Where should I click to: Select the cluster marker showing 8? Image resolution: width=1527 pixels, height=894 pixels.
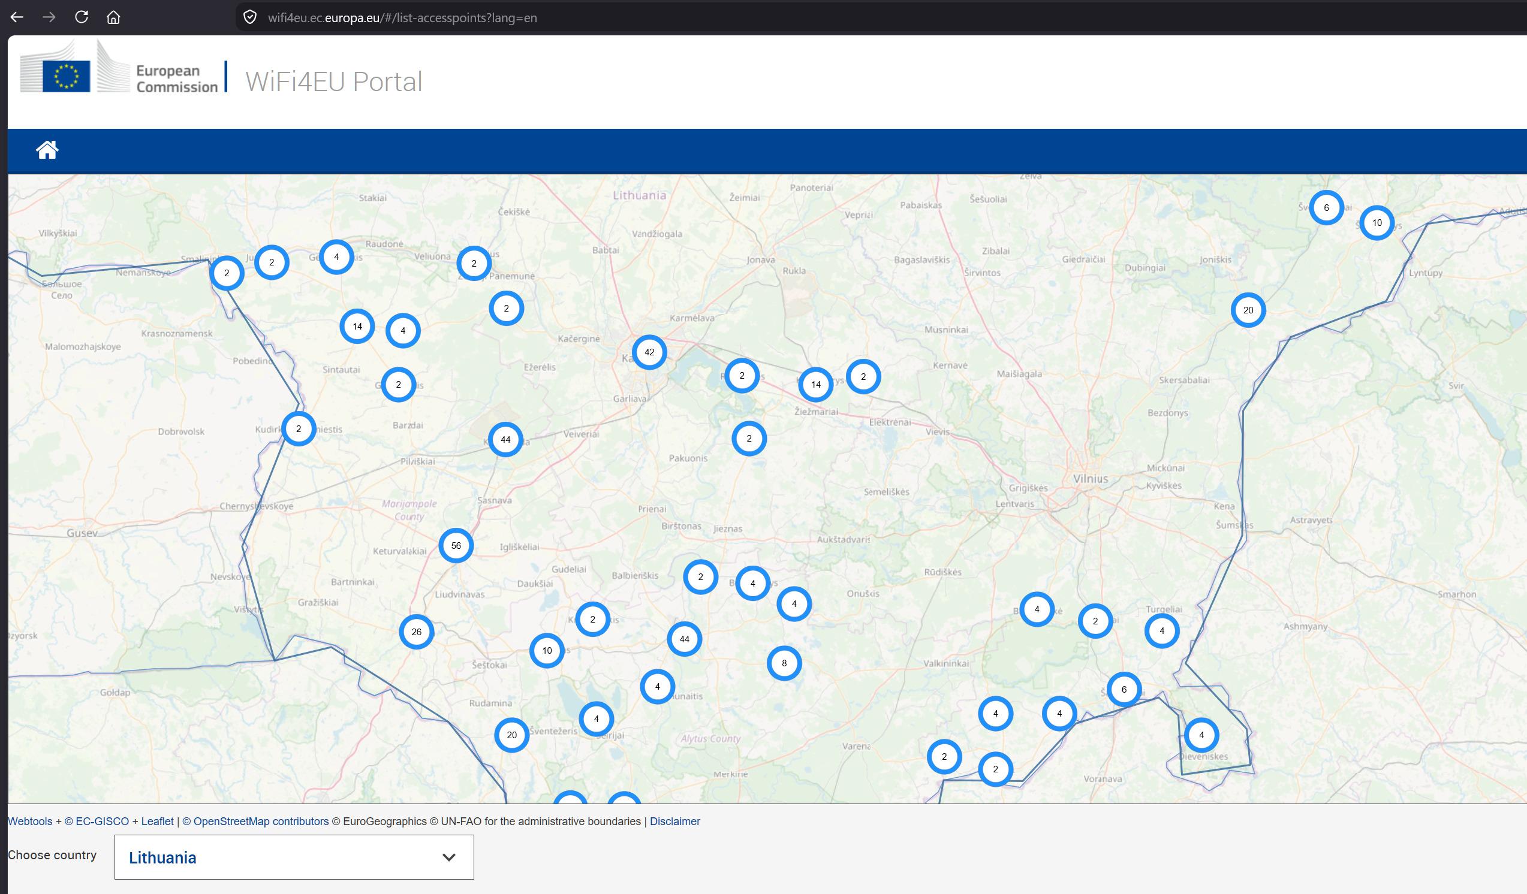coord(784,663)
